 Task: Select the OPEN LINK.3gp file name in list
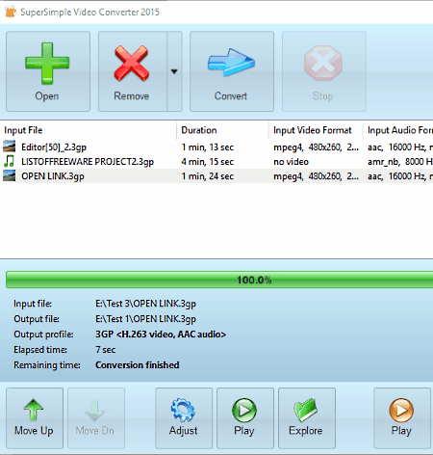coord(53,176)
